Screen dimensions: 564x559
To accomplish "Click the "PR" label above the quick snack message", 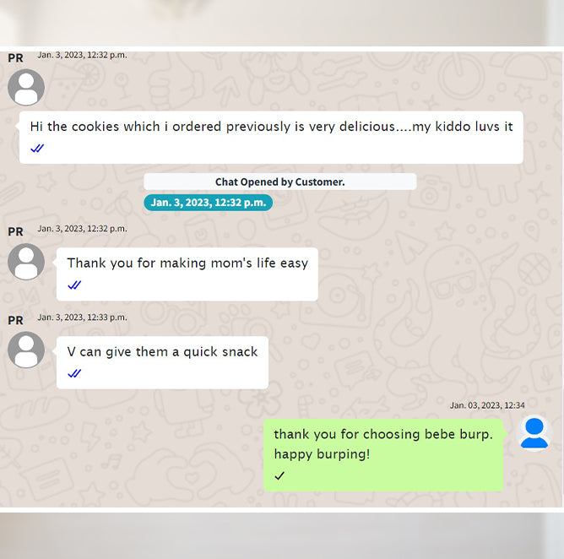I will (15, 320).
